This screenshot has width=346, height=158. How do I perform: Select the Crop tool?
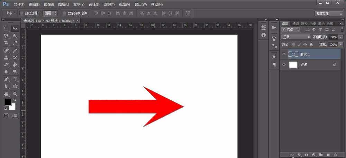tap(6, 43)
